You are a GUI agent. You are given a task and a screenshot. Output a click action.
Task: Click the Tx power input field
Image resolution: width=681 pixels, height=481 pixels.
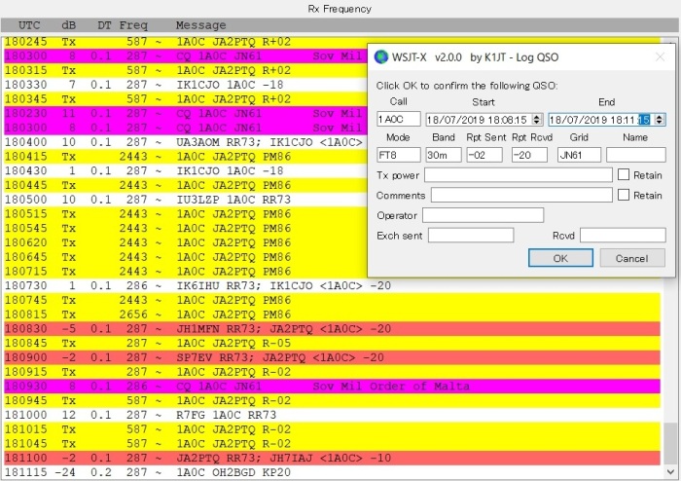pyautogui.click(x=519, y=174)
